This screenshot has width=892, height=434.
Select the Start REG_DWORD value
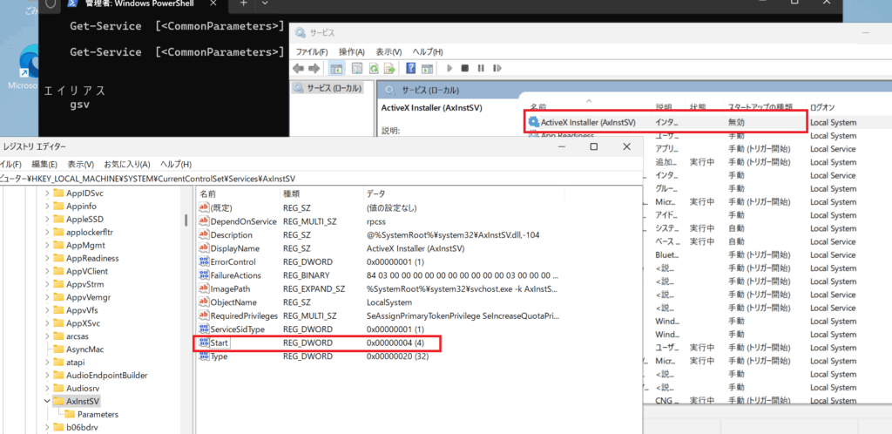[219, 343]
